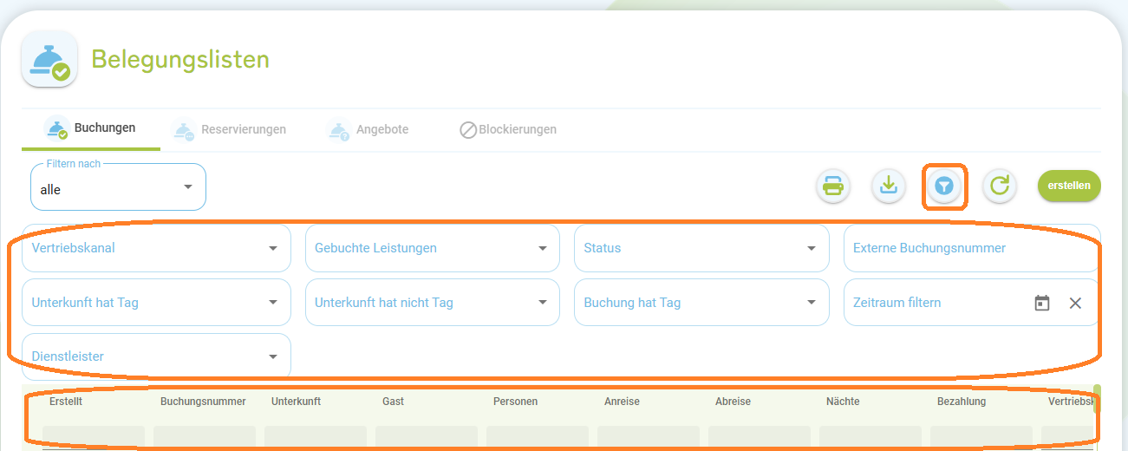Click the Belegungslisten bell logo icon
Screen dimensions: 1128x451
click(x=49, y=59)
